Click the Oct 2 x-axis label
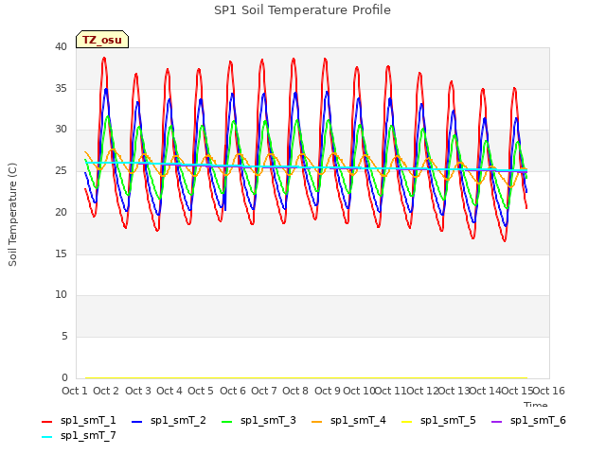This screenshot has height=454, width=606. [106, 391]
